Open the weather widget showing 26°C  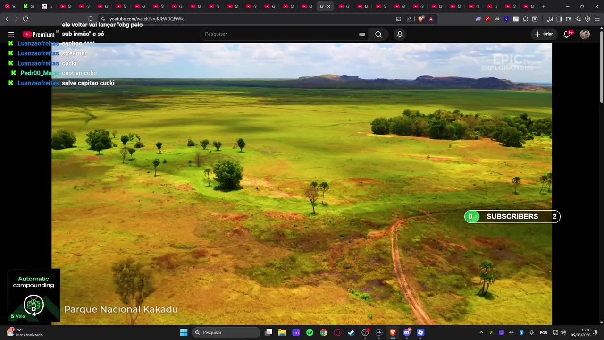click(25, 332)
